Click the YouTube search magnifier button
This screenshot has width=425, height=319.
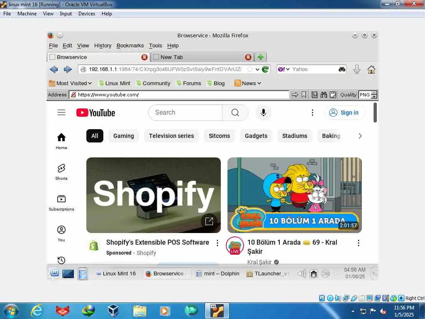click(x=235, y=112)
